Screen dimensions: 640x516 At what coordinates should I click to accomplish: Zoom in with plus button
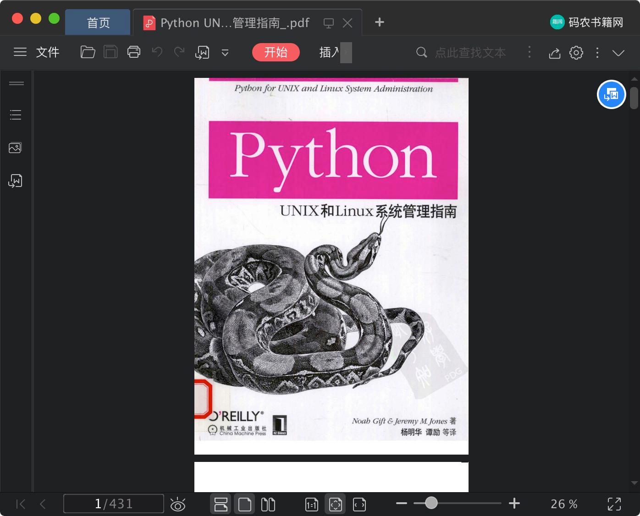point(514,503)
